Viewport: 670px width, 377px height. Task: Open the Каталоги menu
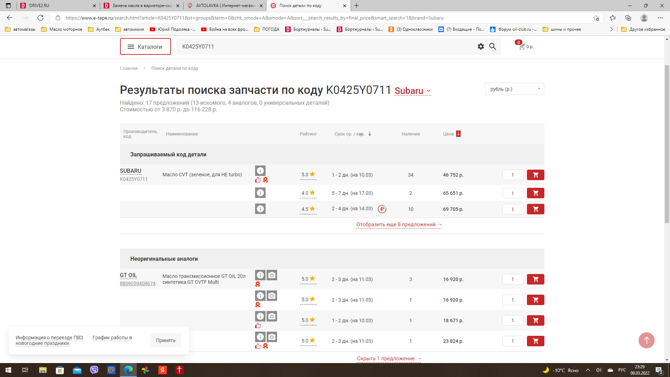(145, 46)
